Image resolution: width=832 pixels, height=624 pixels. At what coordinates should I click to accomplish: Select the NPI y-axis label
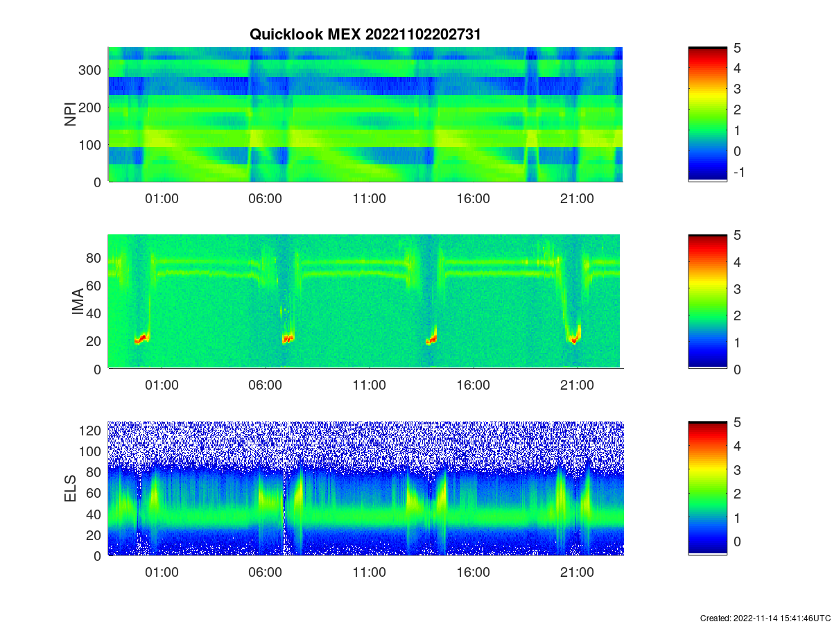(71, 114)
